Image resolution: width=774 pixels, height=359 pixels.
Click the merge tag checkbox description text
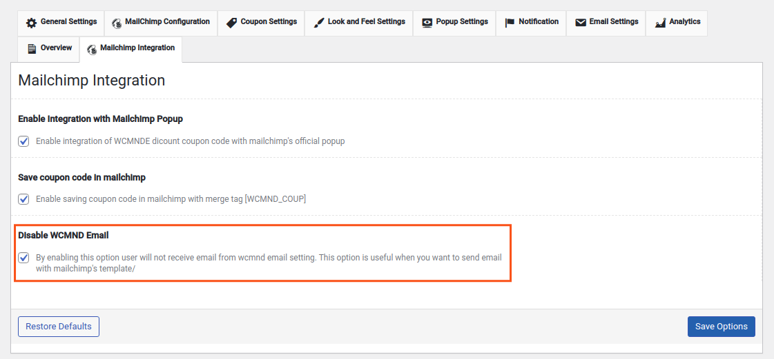click(x=171, y=199)
